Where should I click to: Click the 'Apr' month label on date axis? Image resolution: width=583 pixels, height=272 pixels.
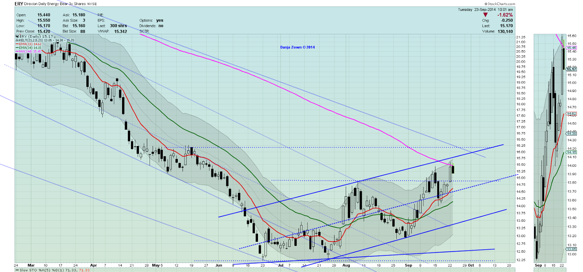click(x=93, y=265)
